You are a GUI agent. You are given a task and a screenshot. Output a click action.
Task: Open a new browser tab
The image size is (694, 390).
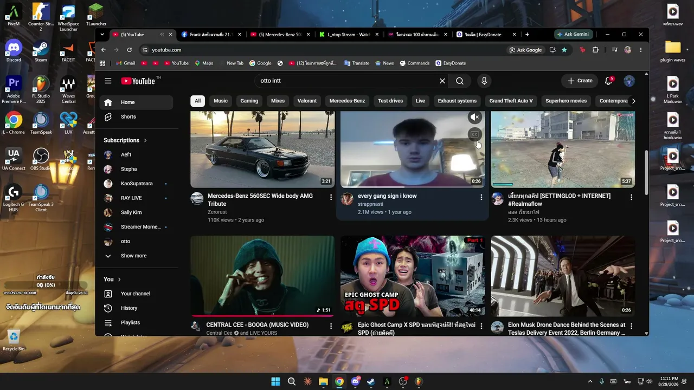click(x=527, y=35)
